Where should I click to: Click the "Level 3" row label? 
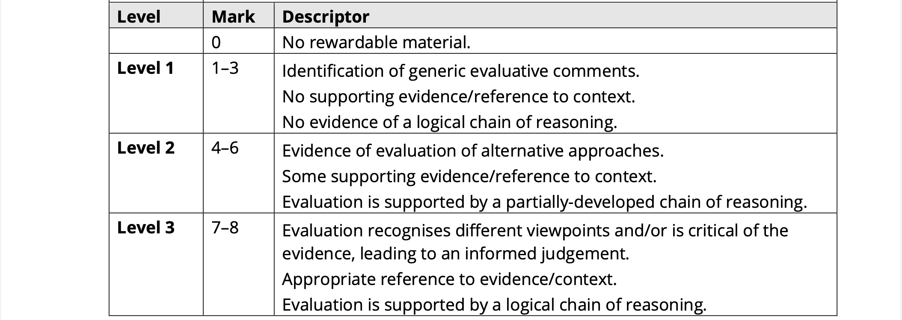click(146, 228)
